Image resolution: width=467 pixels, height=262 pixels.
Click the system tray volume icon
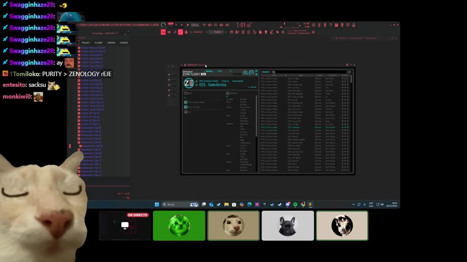382,205
